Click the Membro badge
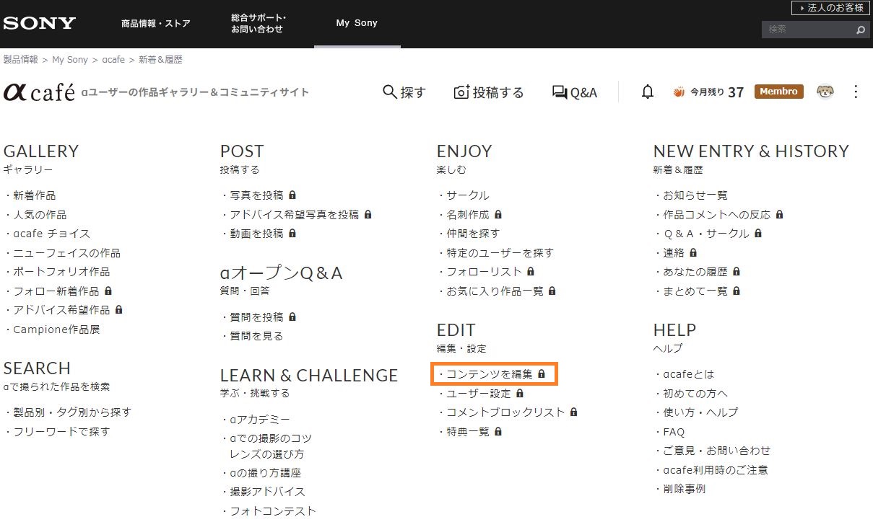This screenshot has width=873, height=522. [778, 92]
